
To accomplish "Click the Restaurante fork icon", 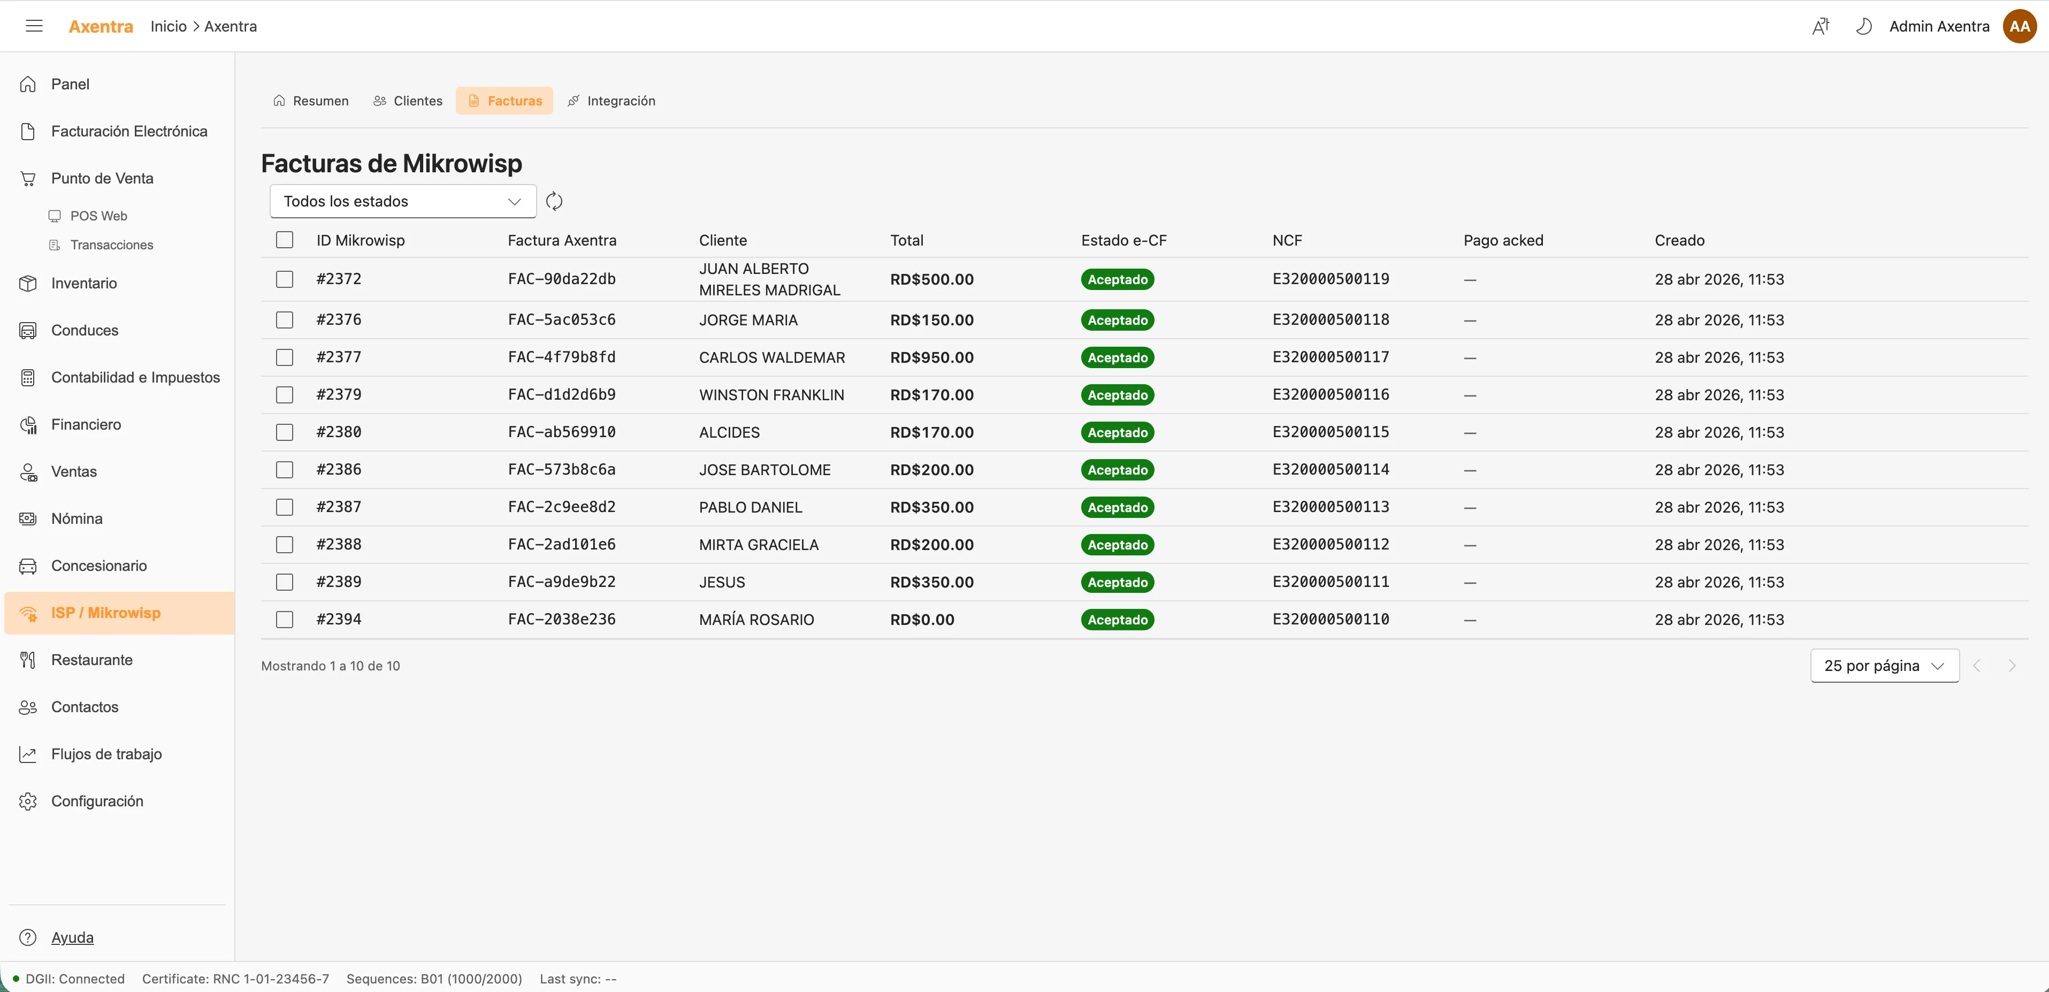I will pos(28,660).
